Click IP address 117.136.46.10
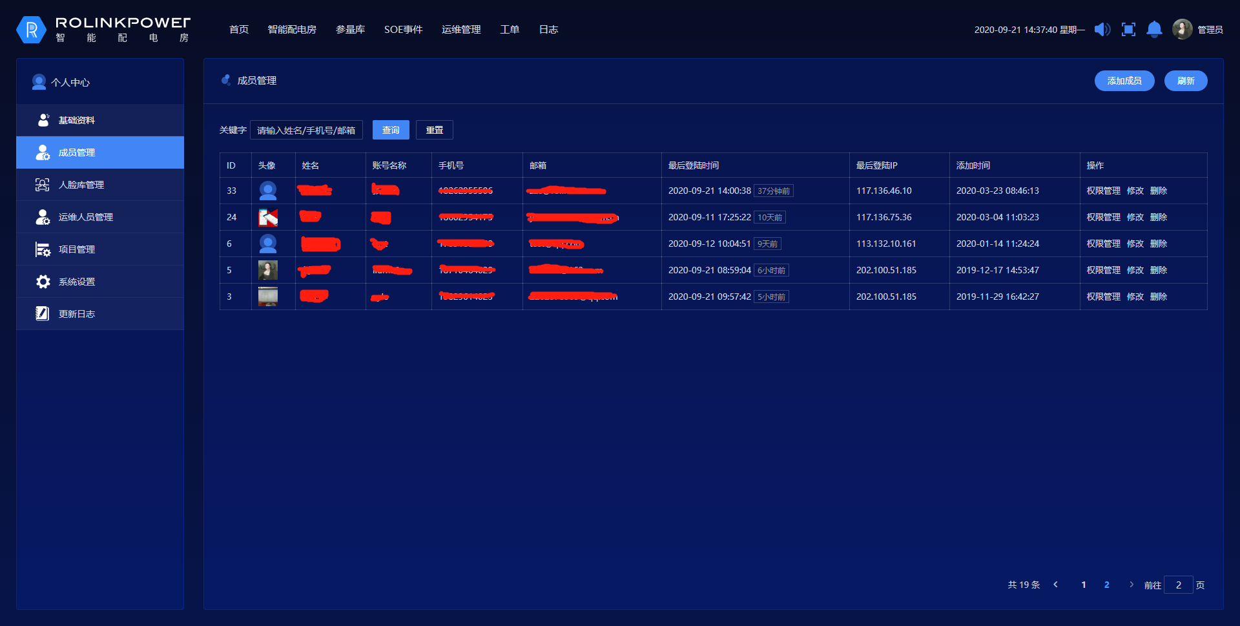The image size is (1240, 626). [884, 191]
